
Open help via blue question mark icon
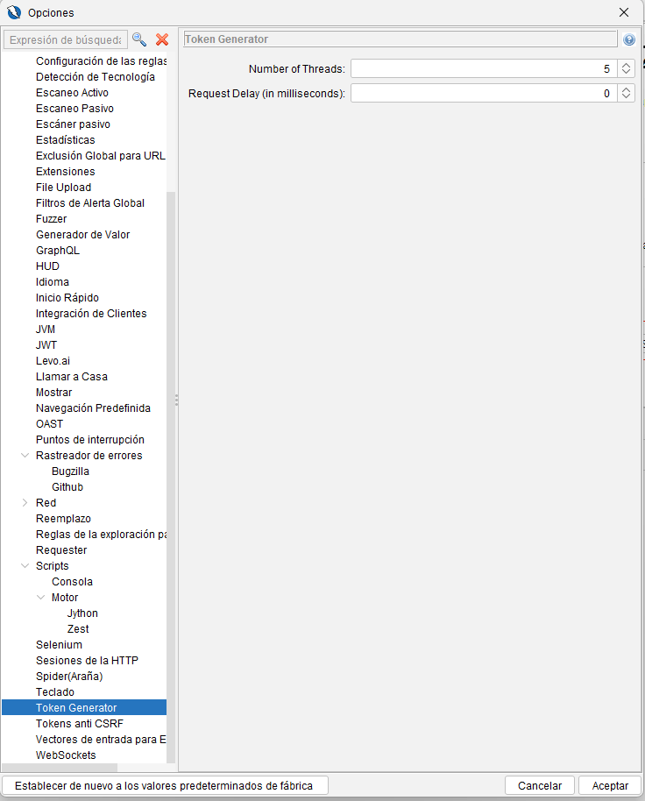point(628,39)
